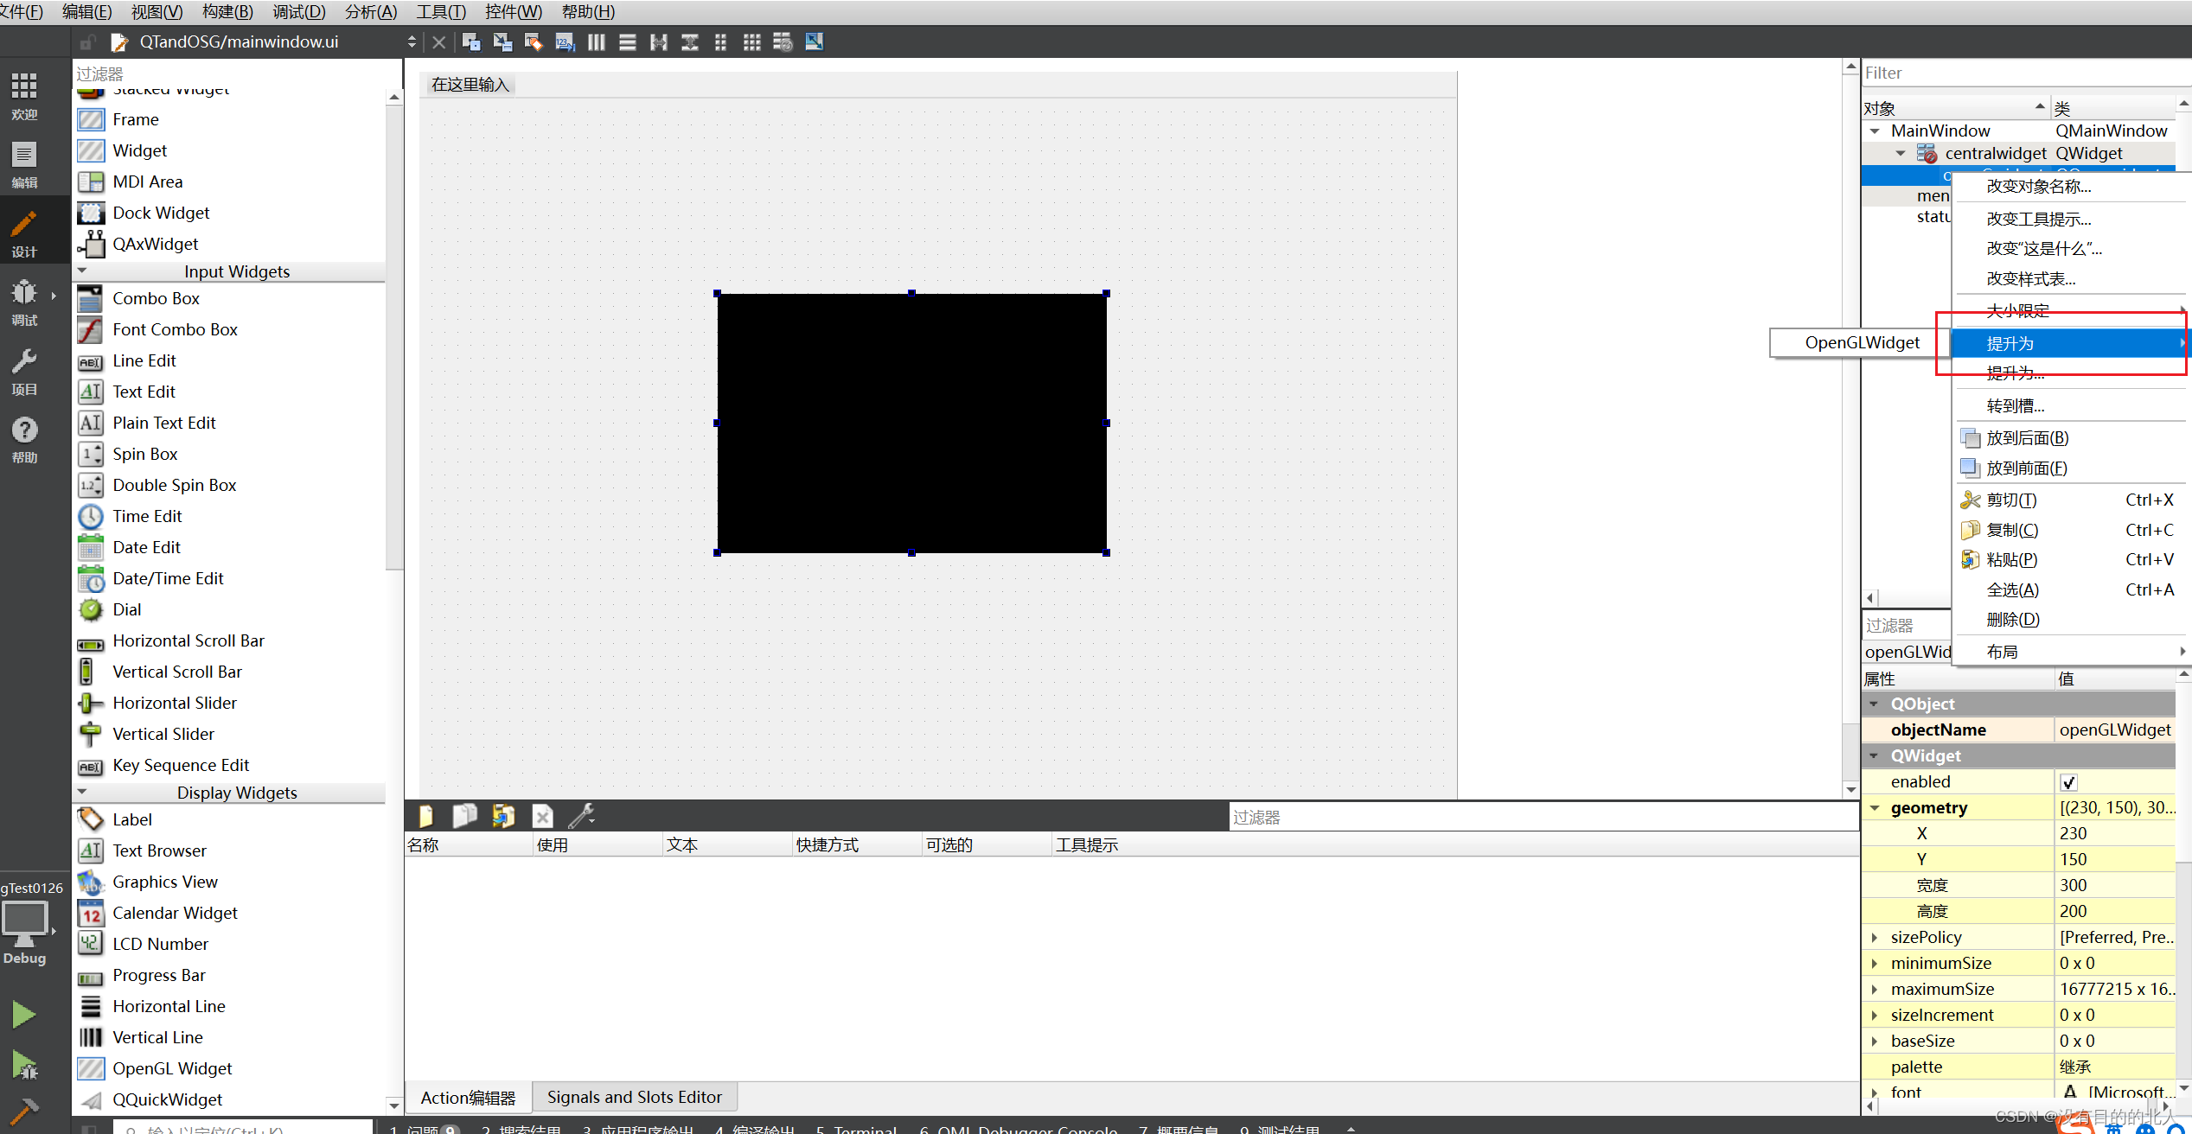Screen dimensions: 2192x1134
Task: Click the New Action icon in Action editor
Action: (x=426, y=816)
